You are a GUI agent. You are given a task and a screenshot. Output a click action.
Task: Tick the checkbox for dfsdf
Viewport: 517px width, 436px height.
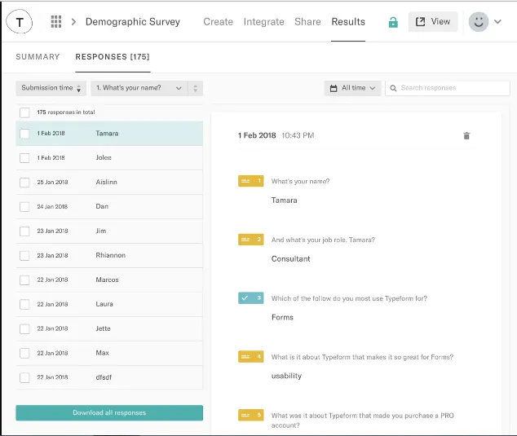(24, 377)
